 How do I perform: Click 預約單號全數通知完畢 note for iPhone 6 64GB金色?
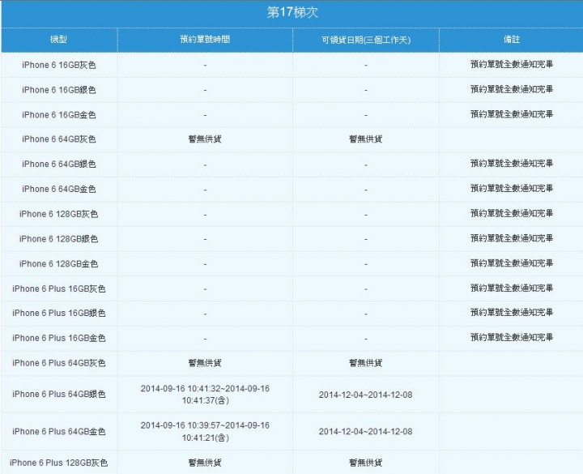[512, 188]
